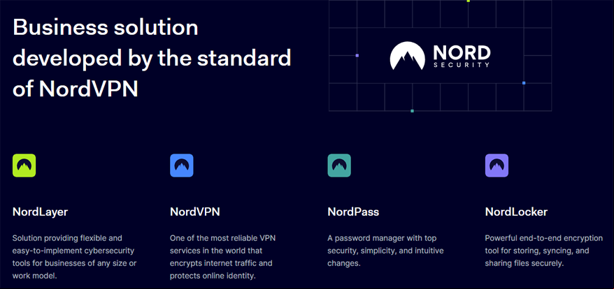Viewport: 614px width, 289px height.
Task: Open the NordLocker product title
Action: (516, 212)
